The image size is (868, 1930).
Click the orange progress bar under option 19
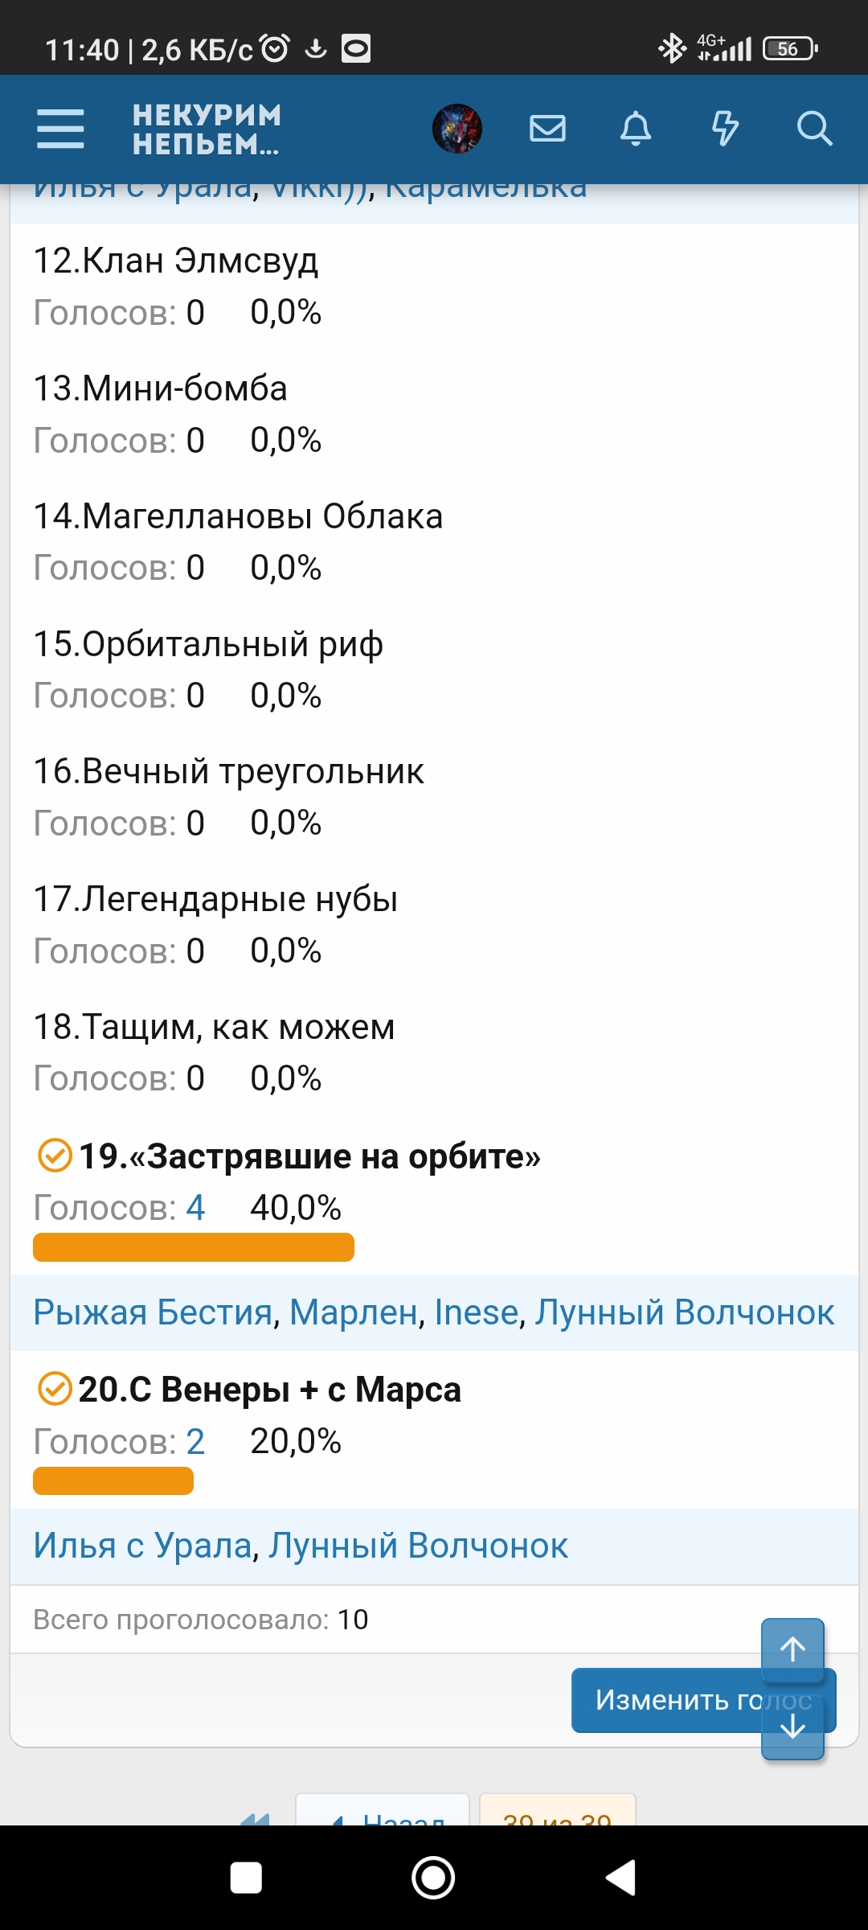193,1247
